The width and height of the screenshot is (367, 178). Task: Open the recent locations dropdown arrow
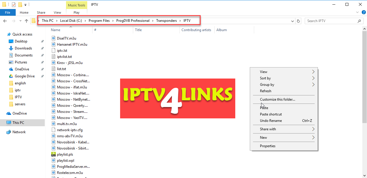[20, 21]
